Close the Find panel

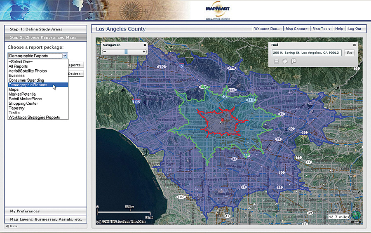point(355,45)
